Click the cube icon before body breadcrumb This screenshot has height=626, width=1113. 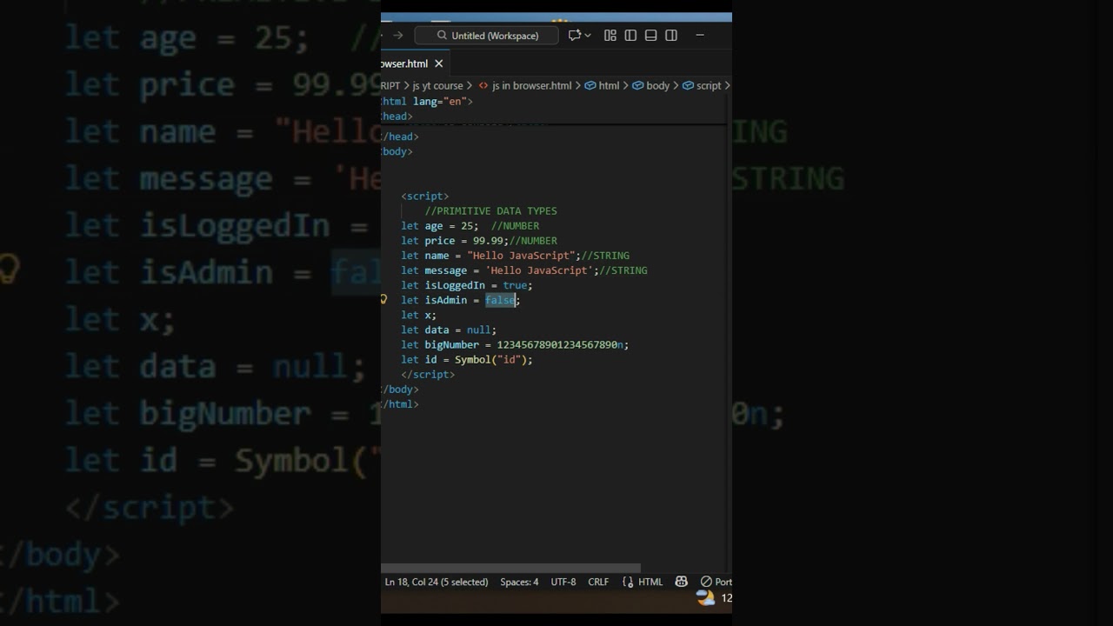click(637, 85)
